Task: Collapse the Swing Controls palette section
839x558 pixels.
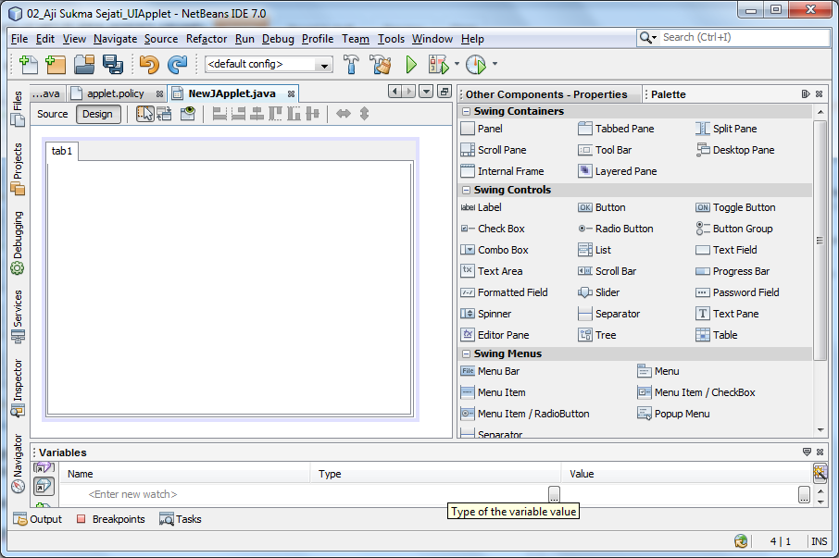Action: point(464,189)
